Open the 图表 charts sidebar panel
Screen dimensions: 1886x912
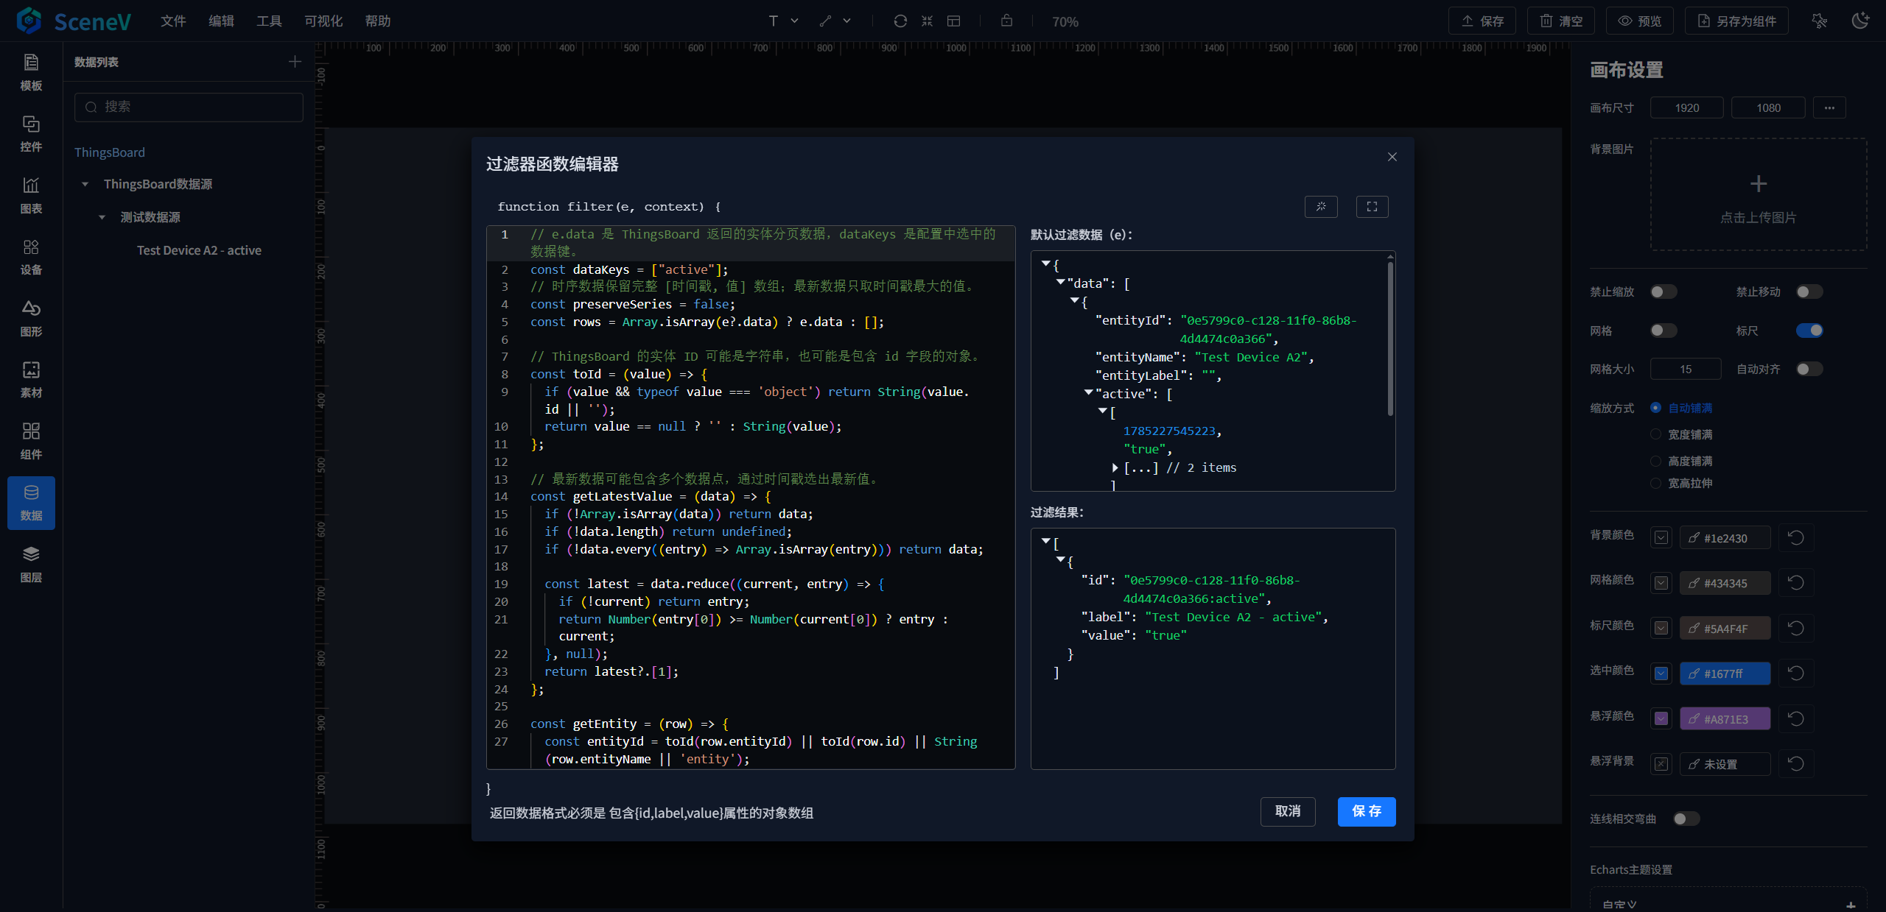click(x=31, y=196)
